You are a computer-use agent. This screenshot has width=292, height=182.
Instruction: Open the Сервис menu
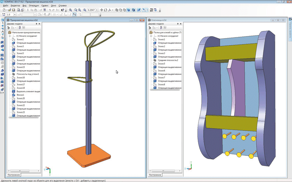45,6
